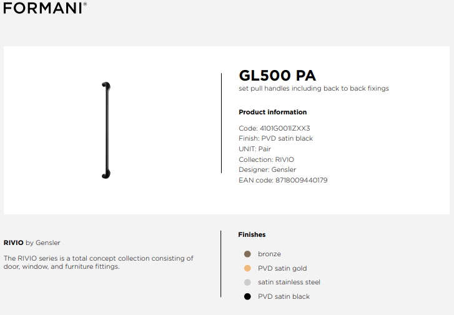Screen dimensions: 454x315
Task: Click the GL500 PA product title
Action: tap(277, 76)
